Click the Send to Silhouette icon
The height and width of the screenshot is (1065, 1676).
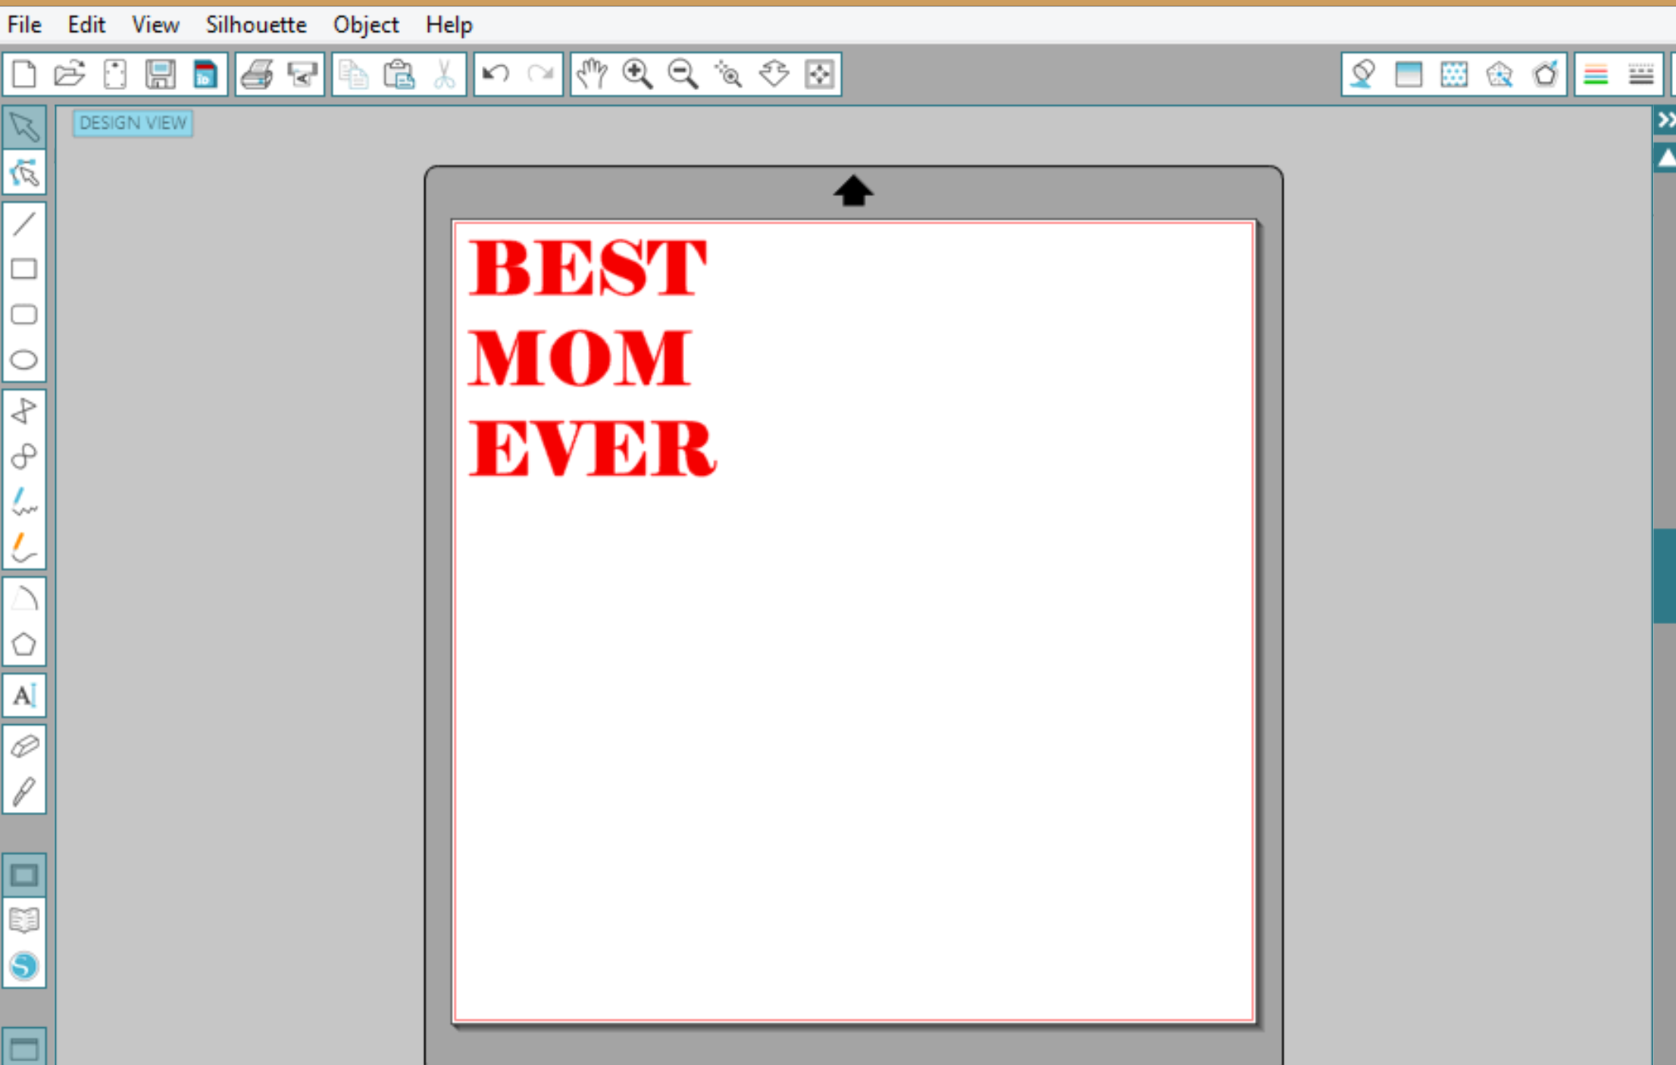[x=302, y=74]
